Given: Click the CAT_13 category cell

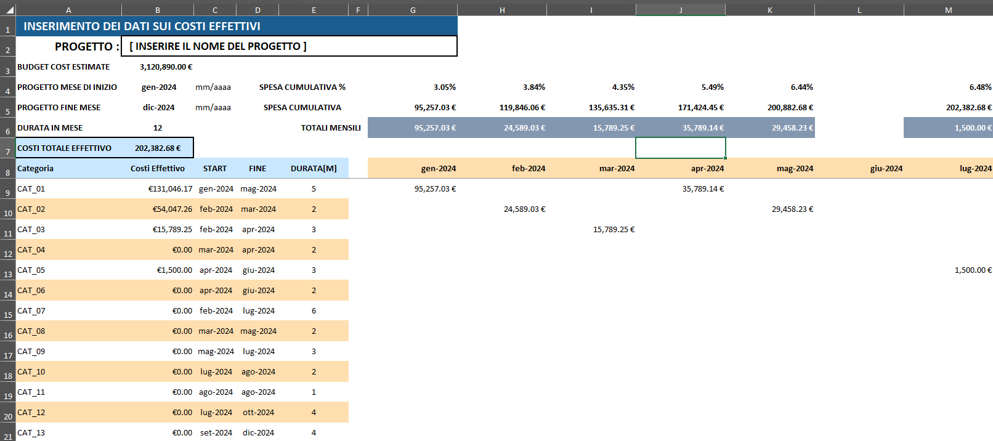Looking at the screenshot, I should [68, 432].
